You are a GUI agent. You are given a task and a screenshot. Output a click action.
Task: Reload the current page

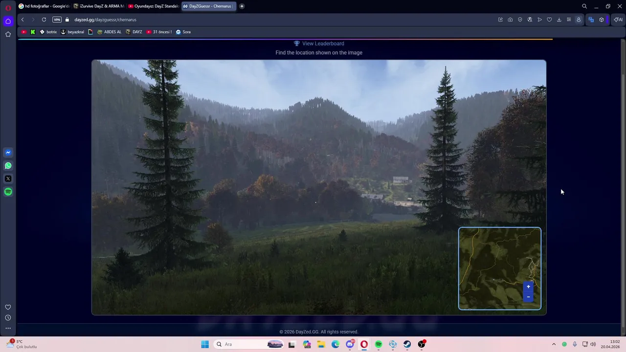tap(44, 20)
